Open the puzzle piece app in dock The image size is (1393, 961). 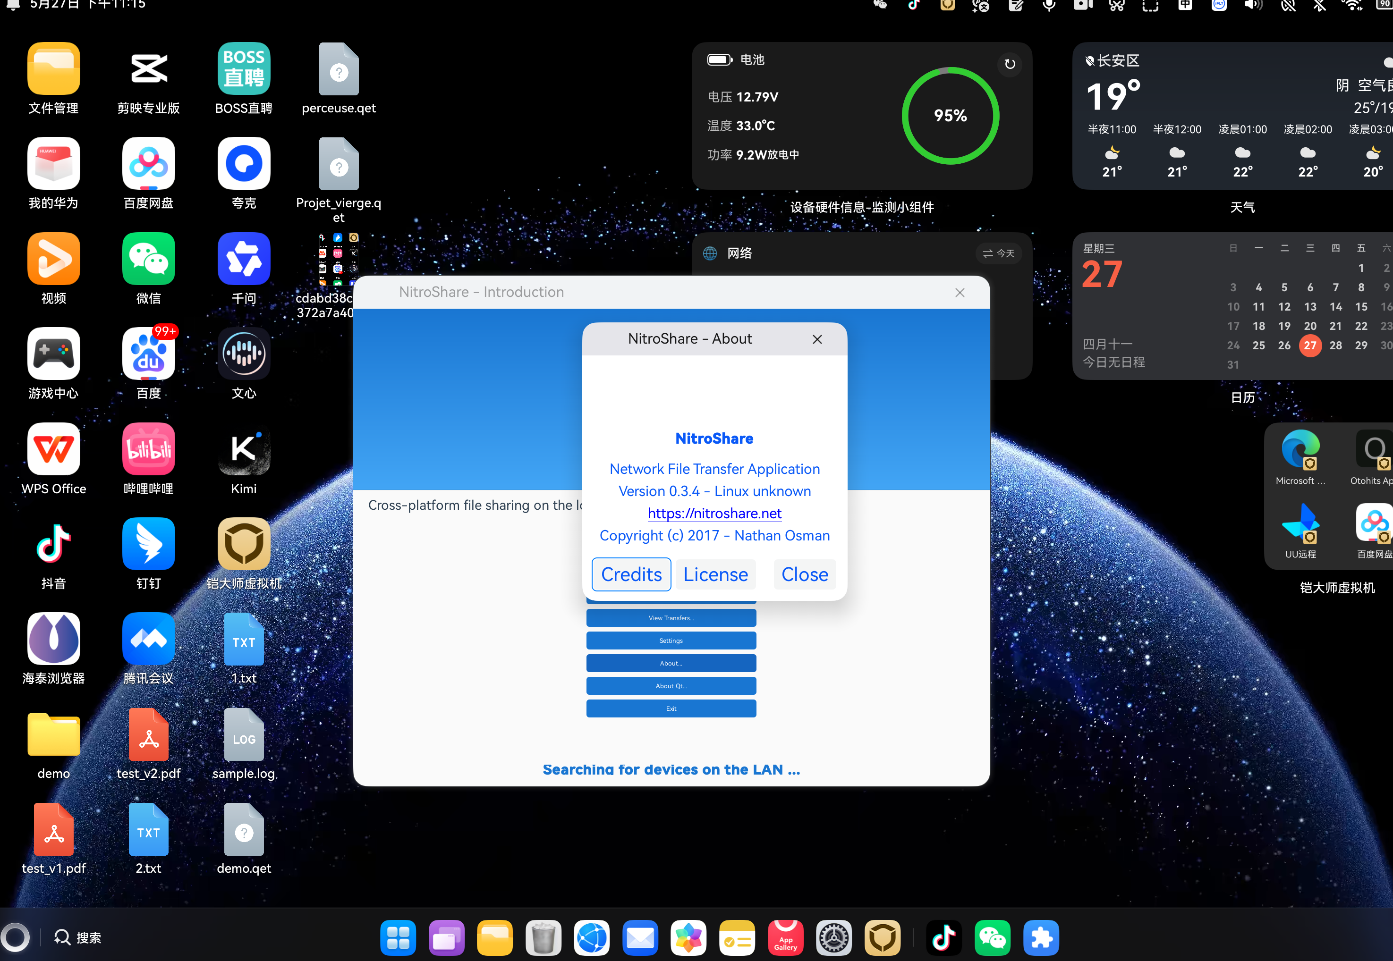click(1041, 937)
